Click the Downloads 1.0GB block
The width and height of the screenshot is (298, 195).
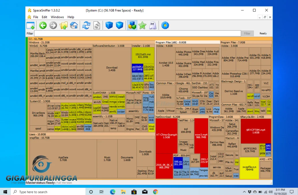145,153
